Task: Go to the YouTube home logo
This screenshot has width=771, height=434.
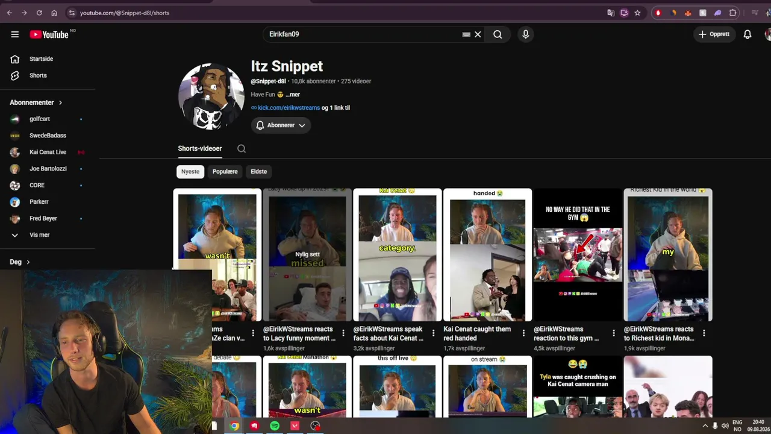Action: [49, 34]
